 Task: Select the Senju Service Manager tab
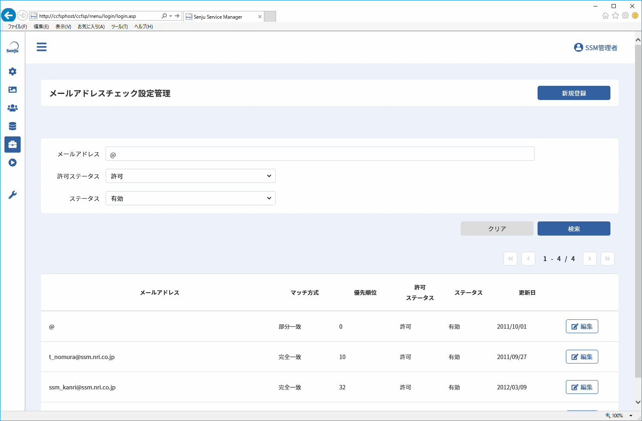[223, 17]
